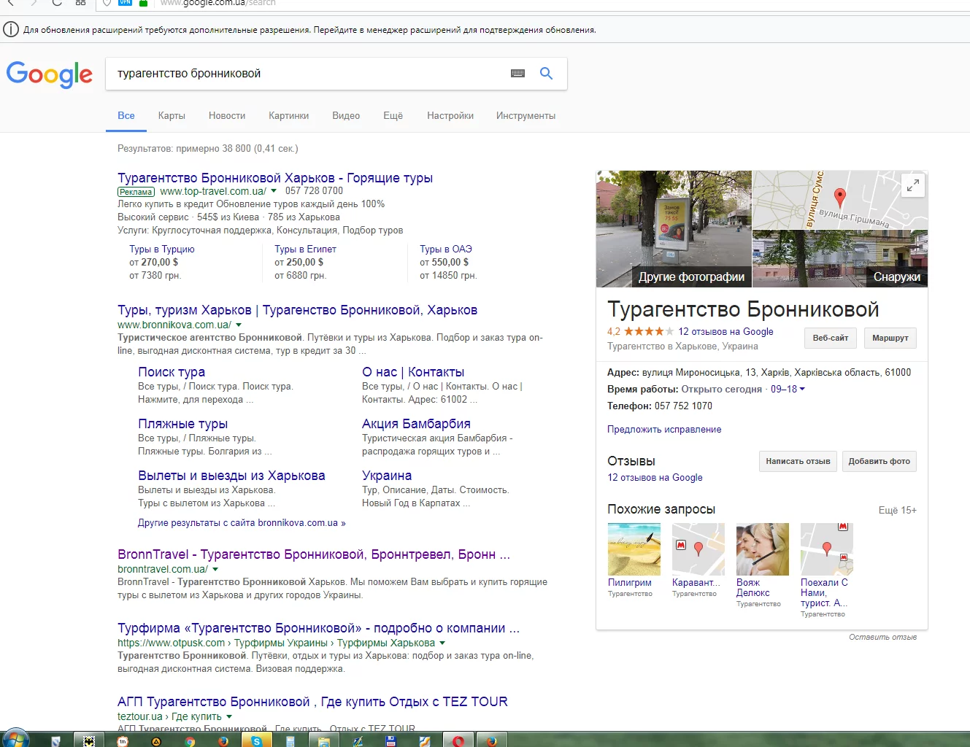Open the BronnTravel search result title

314,554
